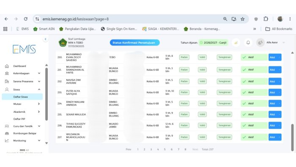Click Status Konfirmasi Persetujuan button
Screen dimensions: 296x167
click(x=134, y=42)
